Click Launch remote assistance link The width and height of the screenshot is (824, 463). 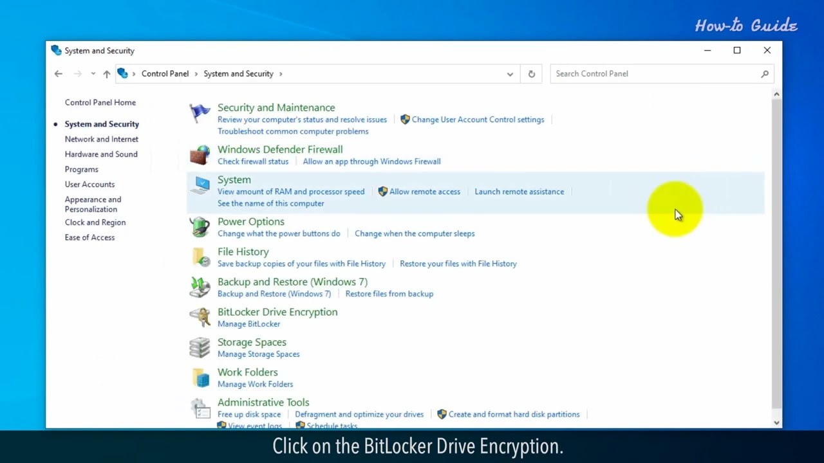pos(519,192)
